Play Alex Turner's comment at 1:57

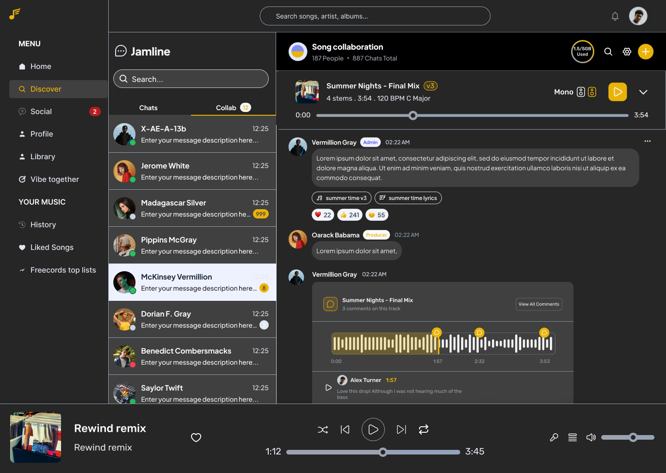[328, 387]
